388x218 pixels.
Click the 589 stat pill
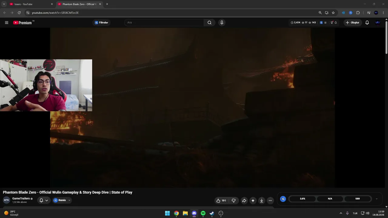(357, 199)
